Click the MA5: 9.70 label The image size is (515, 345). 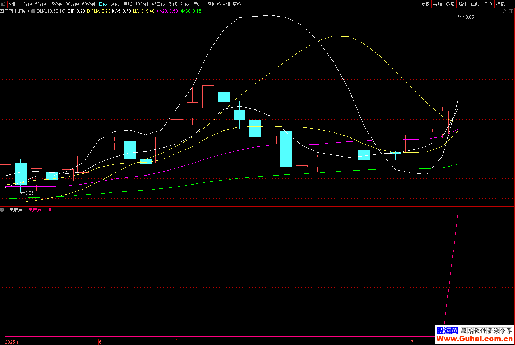point(121,11)
